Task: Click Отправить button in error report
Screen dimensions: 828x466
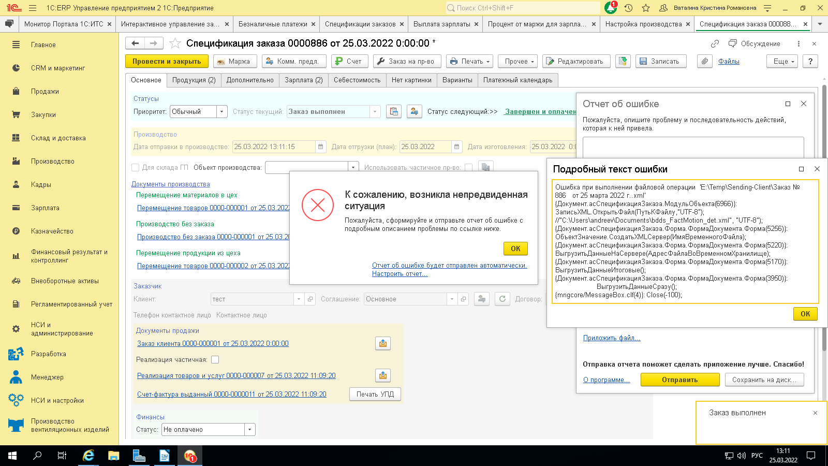Action: pos(680,380)
